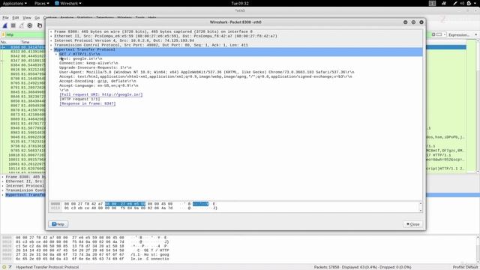This screenshot has width=480, height=270.
Task: Click the blue shark fin start capture icon
Action: pos(5,25)
